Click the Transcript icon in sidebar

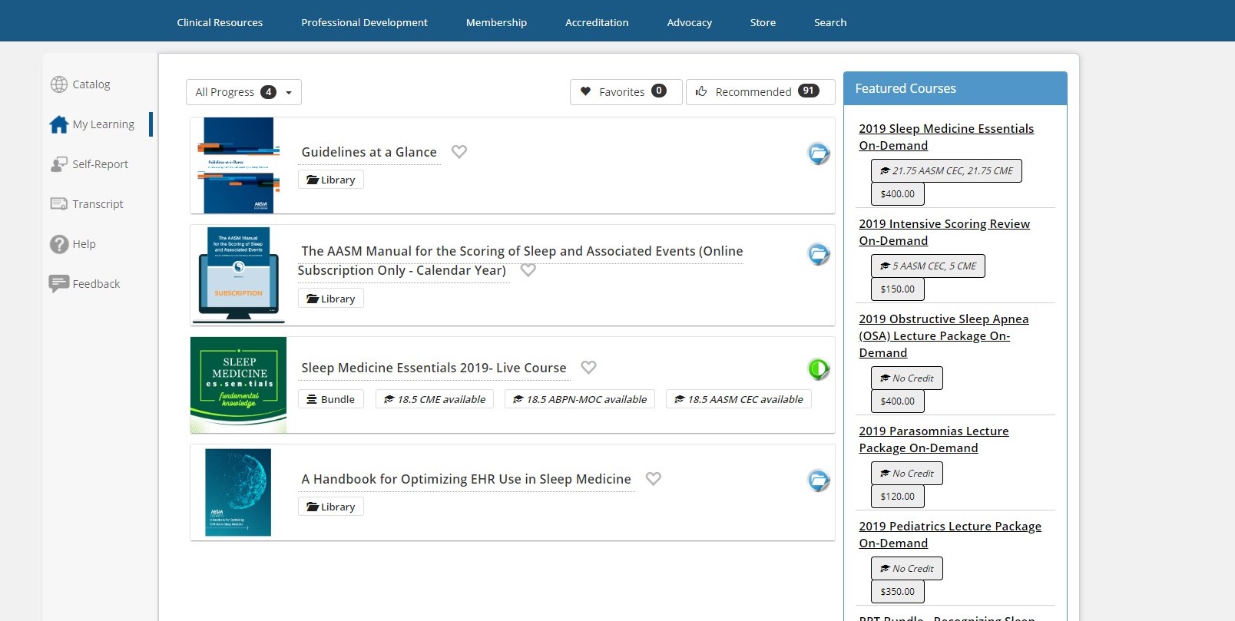59,204
